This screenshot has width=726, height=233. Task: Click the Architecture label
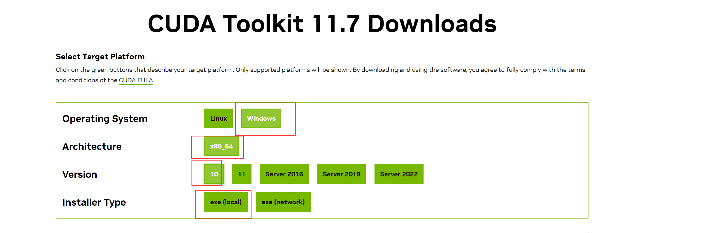point(92,147)
